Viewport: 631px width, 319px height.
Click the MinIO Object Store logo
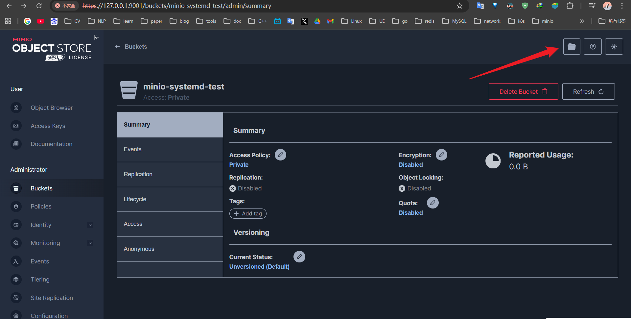coord(52,49)
